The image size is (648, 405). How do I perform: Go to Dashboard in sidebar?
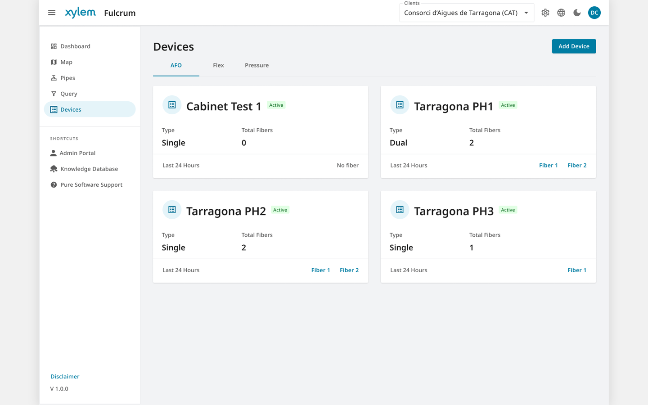pos(75,46)
